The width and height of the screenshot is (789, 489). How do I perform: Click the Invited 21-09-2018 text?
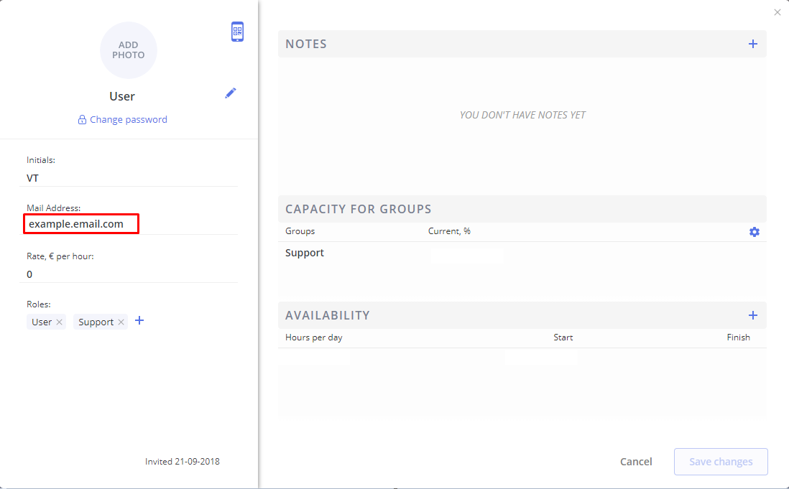pyautogui.click(x=182, y=462)
